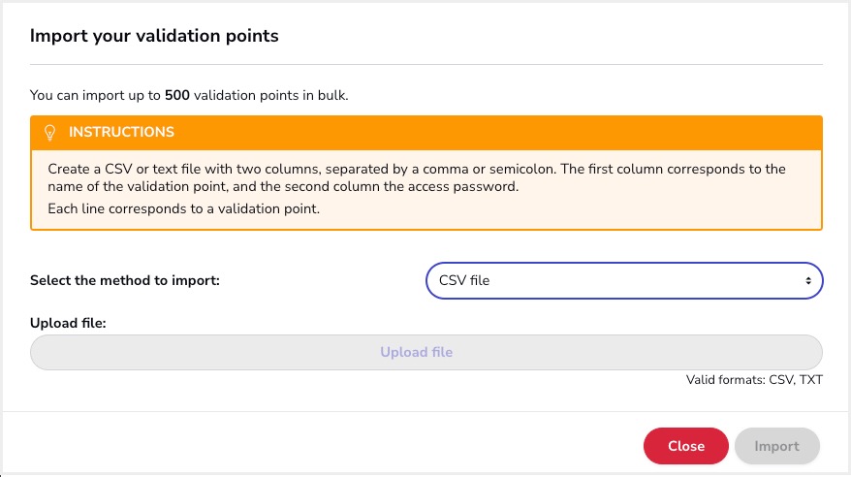Image resolution: width=851 pixels, height=477 pixels.
Task: Click the up-down arrows on the CSV file selector
Action: tap(808, 280)
